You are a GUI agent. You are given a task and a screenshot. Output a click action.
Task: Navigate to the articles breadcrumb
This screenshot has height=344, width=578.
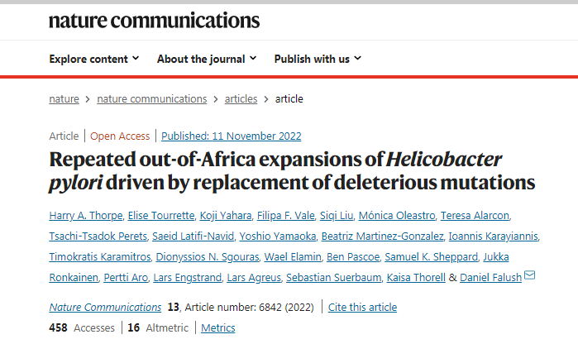click(241, 99)
